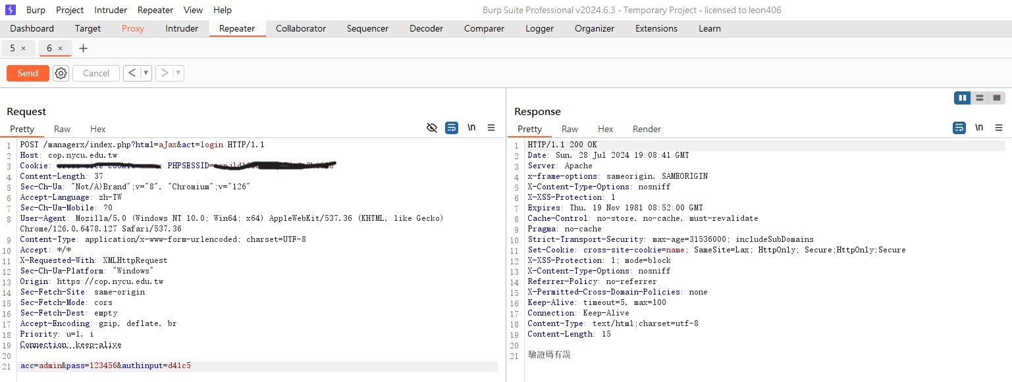Open the Help menu

(223, 10)
